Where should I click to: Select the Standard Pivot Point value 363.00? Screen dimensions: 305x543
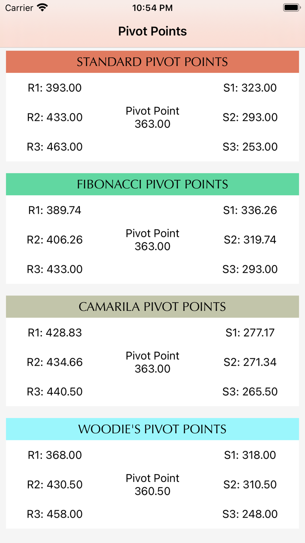[x=152, y=118]
